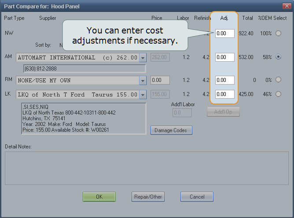
Task: Click the AM row adjustment field
Action: click(x=225, y=57)
